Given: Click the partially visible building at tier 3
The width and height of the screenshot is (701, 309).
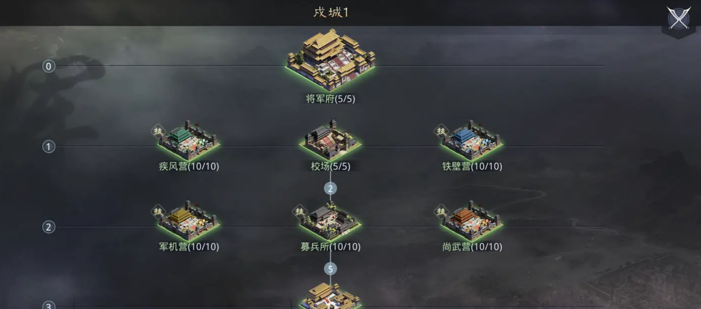Looking at the screenshot, I should coord(330,296).
